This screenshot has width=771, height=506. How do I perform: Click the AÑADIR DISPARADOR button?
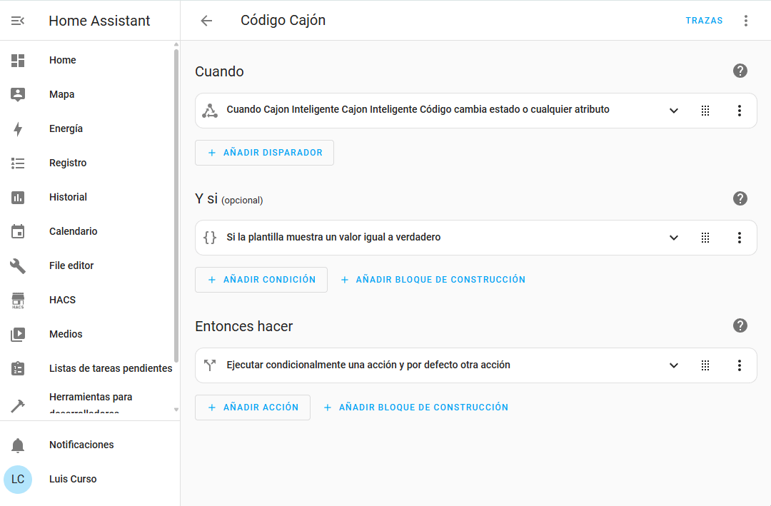pos(264,153)
